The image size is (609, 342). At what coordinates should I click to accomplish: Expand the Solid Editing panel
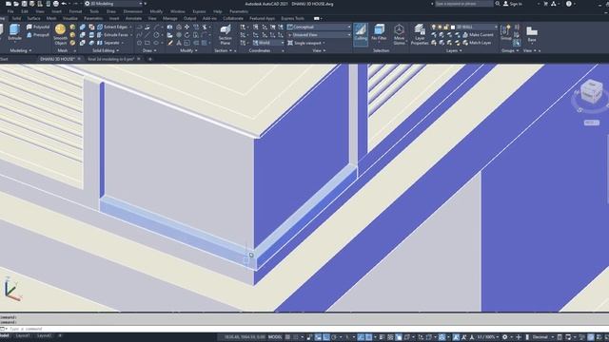[106, 50]
